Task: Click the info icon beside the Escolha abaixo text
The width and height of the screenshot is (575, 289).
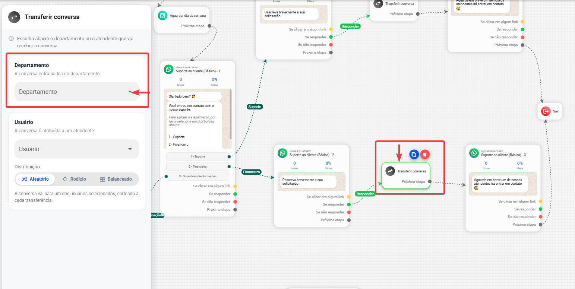Action: pyautogui.click(x=11, y=38)
